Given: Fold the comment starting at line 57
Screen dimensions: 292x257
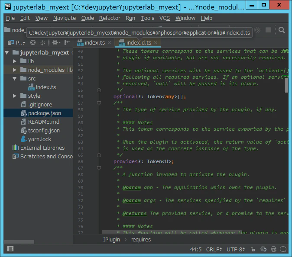Looking at the screenshot, I should (x=99, y=103).
